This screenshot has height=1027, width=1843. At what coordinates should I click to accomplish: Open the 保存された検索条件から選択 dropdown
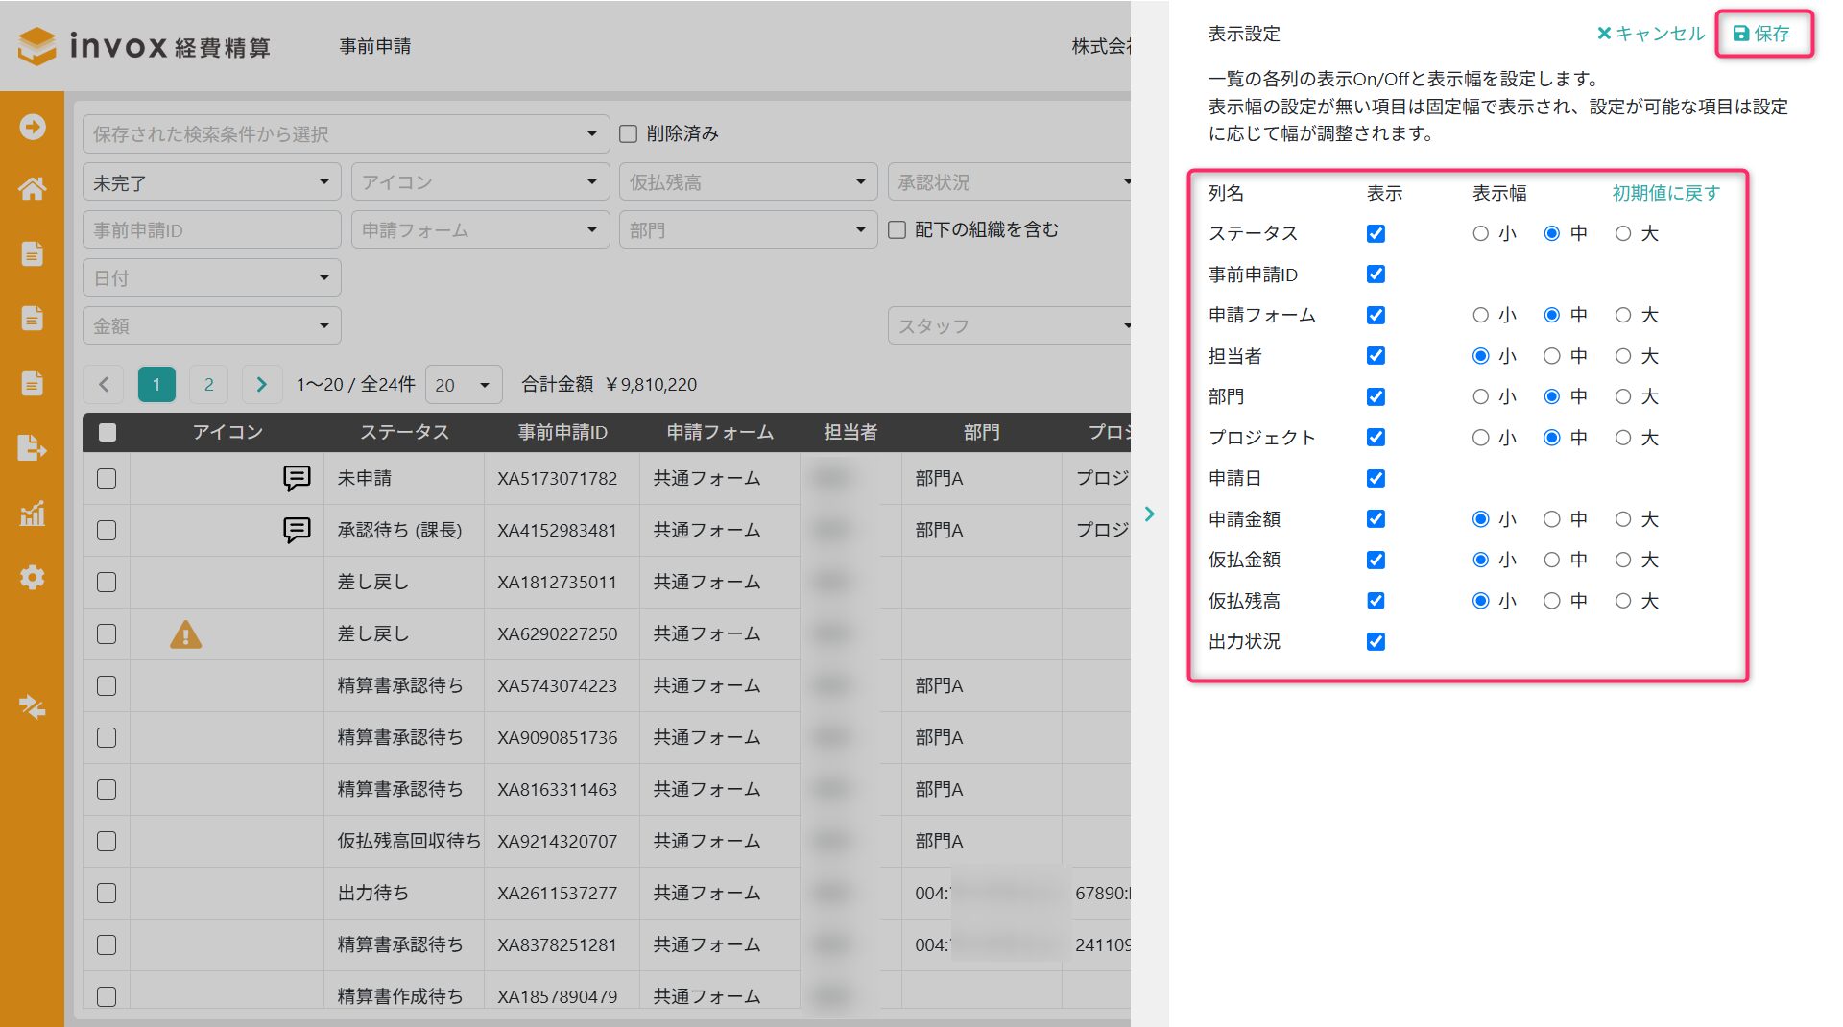pos(346,134)
